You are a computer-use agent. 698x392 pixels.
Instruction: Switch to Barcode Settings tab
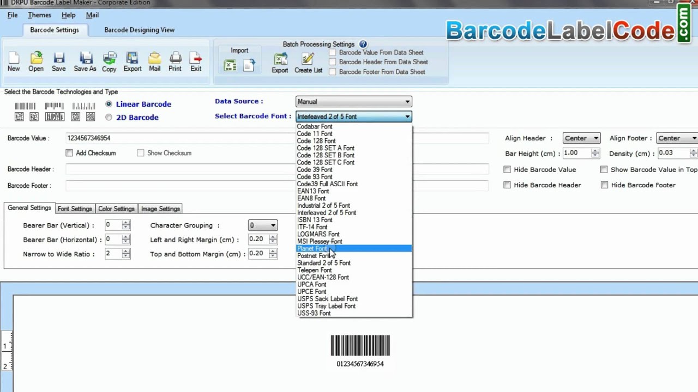tap(55, 30)
